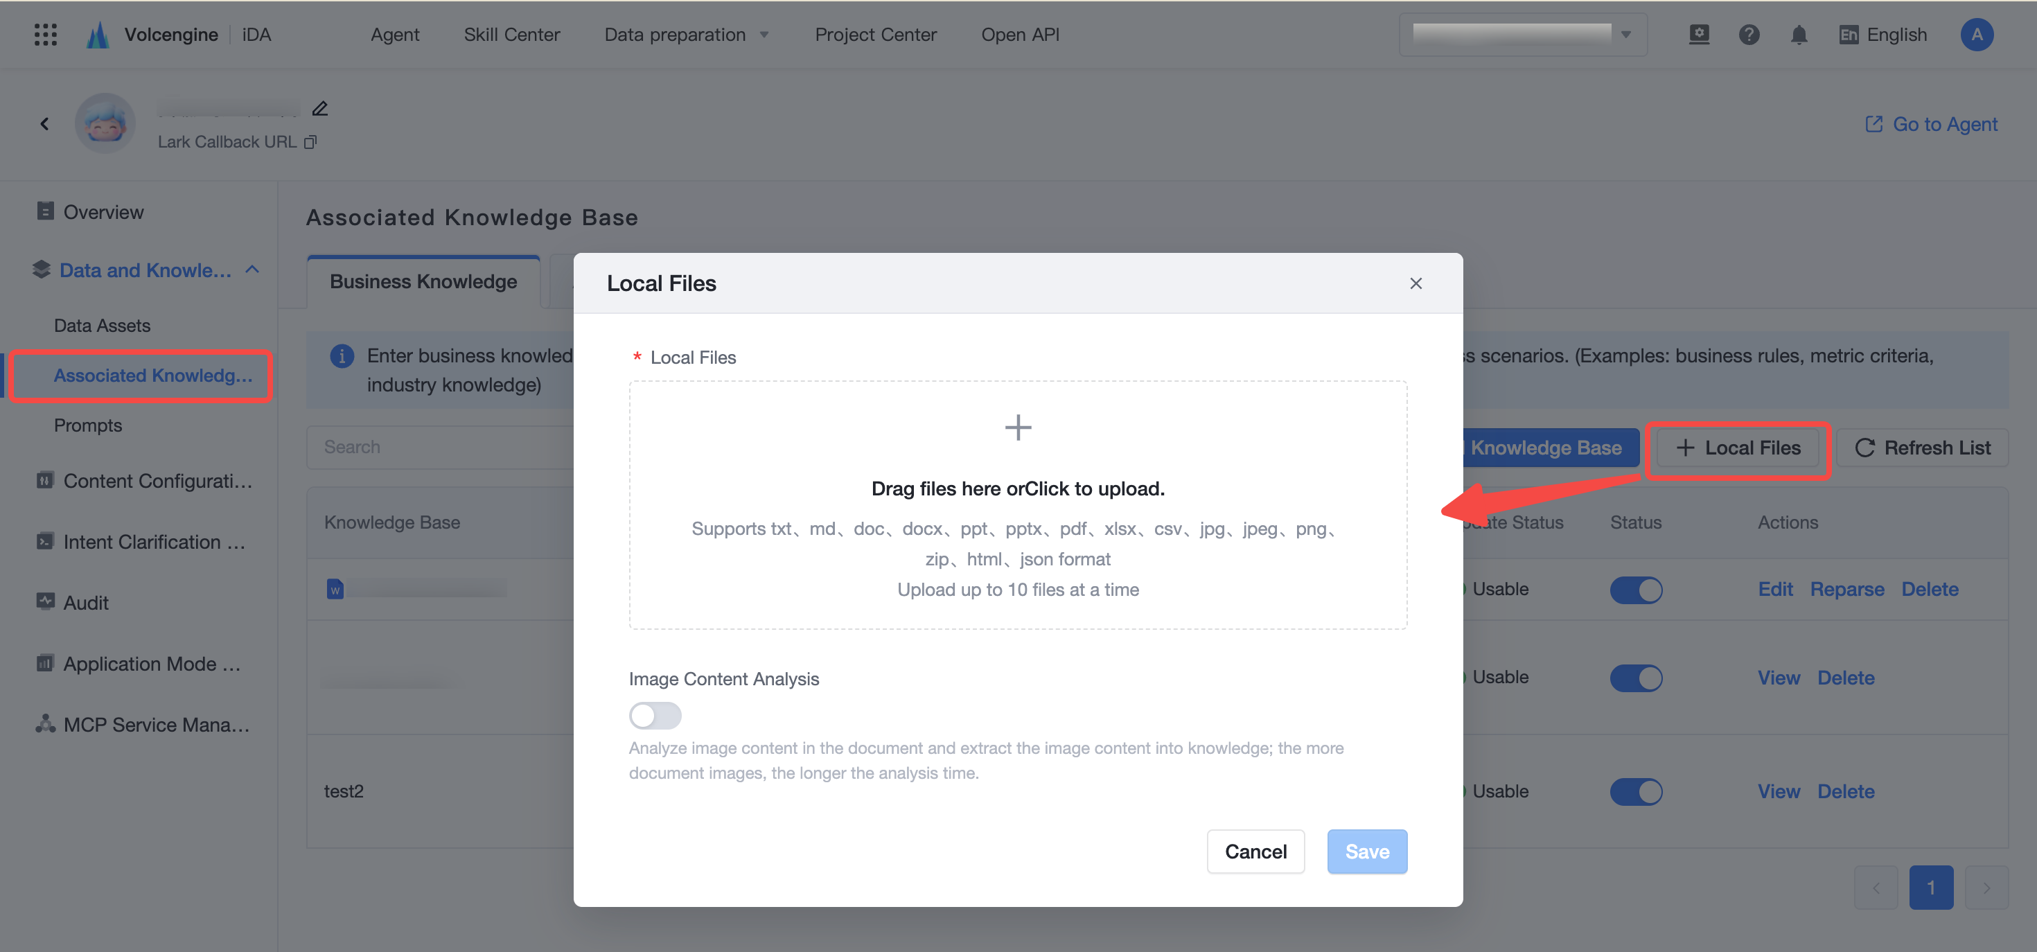Expand Data preparation menu
Screen dimensions: 2037x952
[x=687, y=35]
